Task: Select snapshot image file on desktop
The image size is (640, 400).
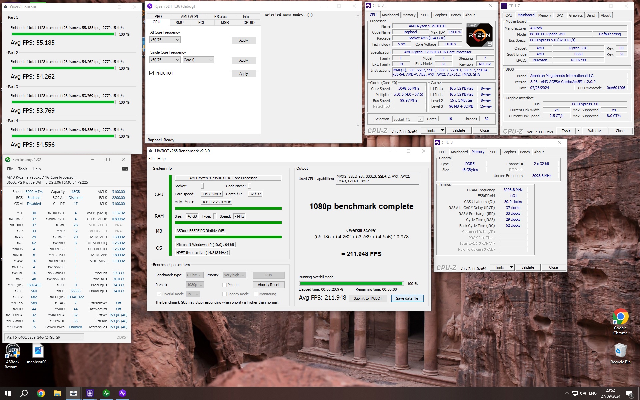Action: click(x=38, y=354)
